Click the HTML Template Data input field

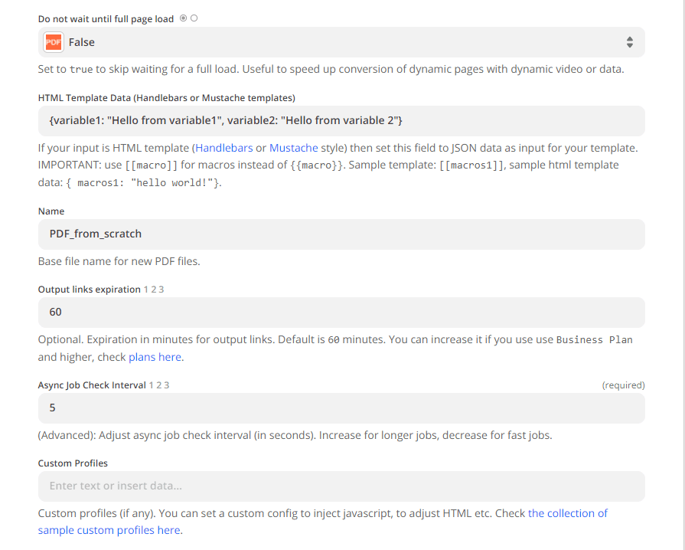341,121
